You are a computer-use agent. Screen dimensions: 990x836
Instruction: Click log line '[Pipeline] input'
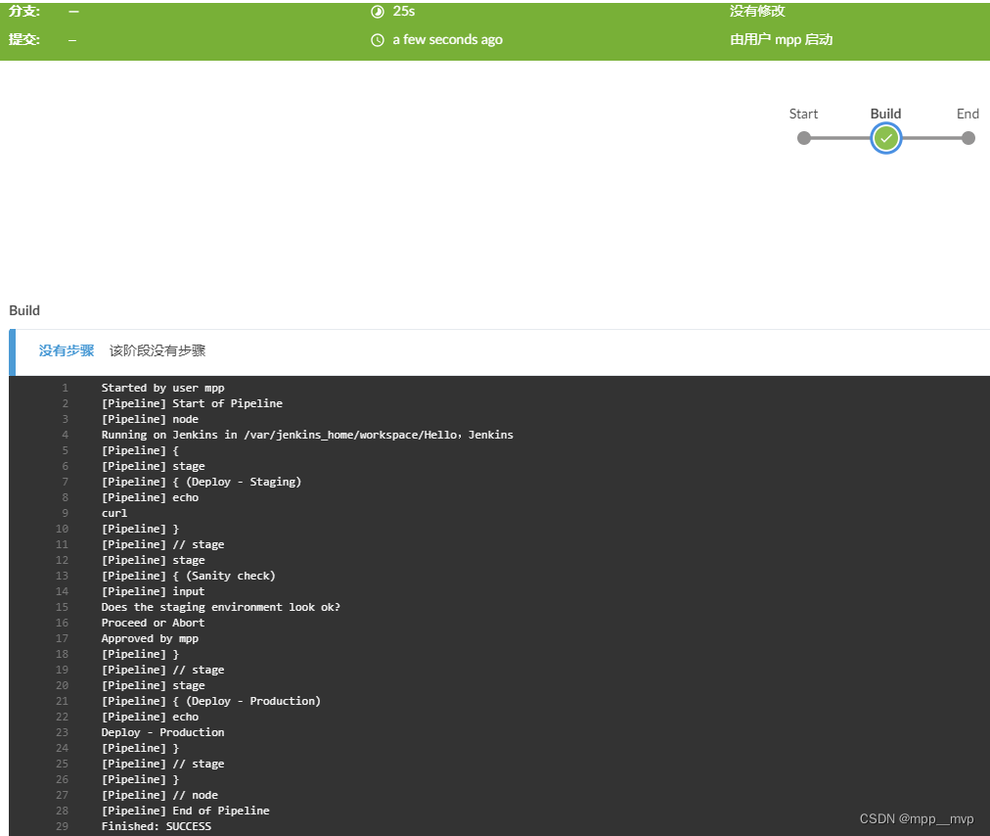pyautogui.click(x=153, y=591)
